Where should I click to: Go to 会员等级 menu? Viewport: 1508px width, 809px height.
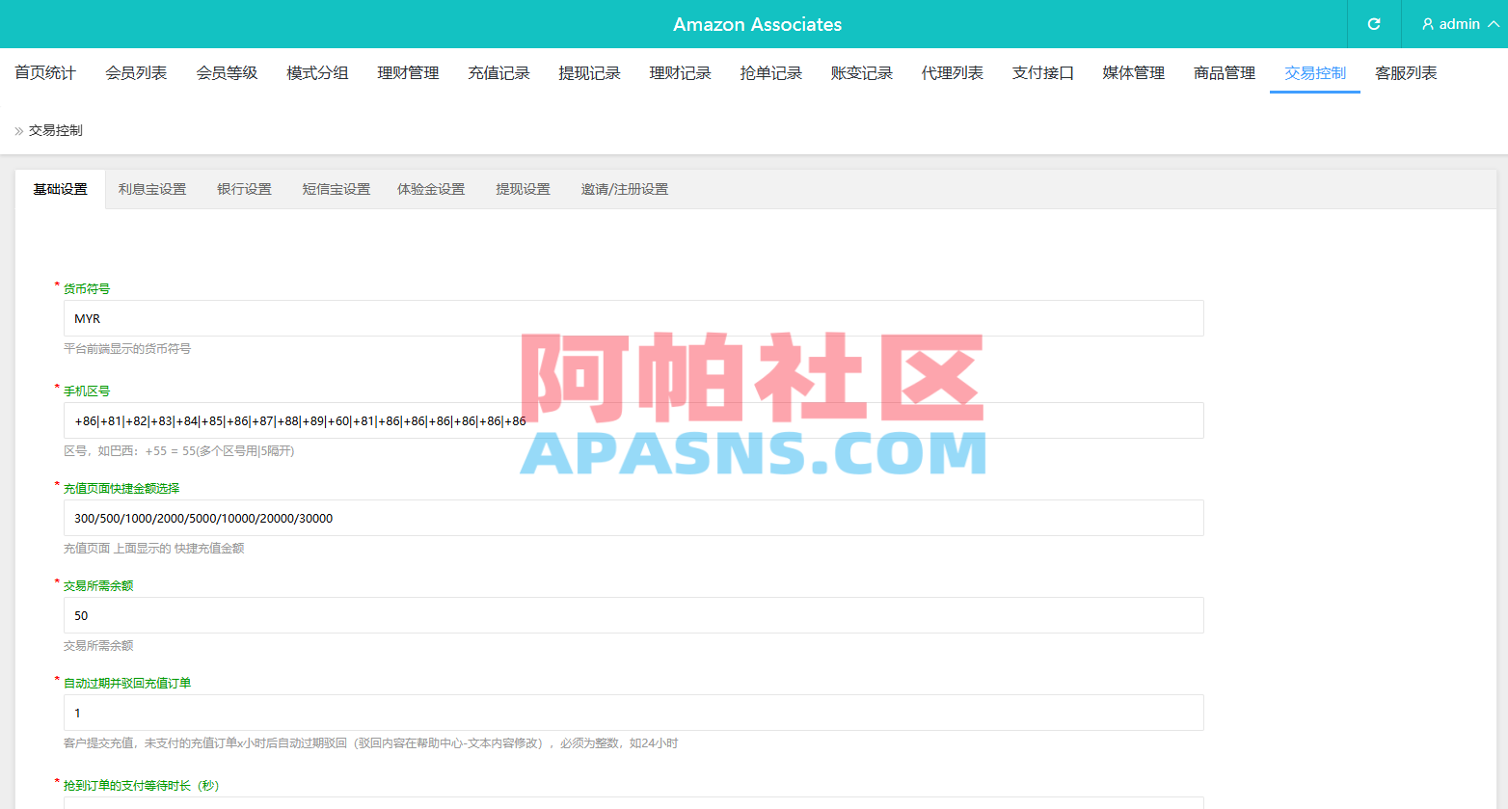[227, 73]
